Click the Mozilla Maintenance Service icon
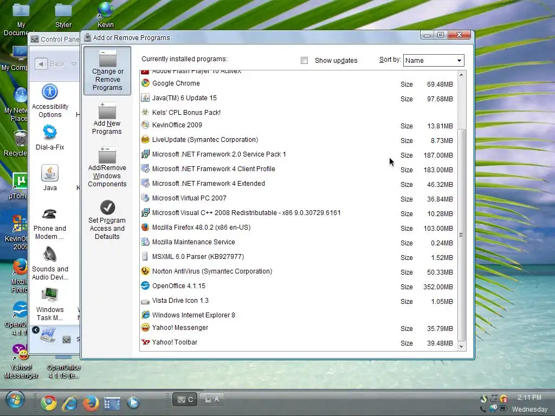The image size is (555, 416). (145, 242)
